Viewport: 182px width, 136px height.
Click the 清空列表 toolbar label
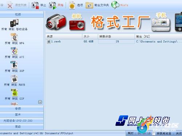[21, 5]
